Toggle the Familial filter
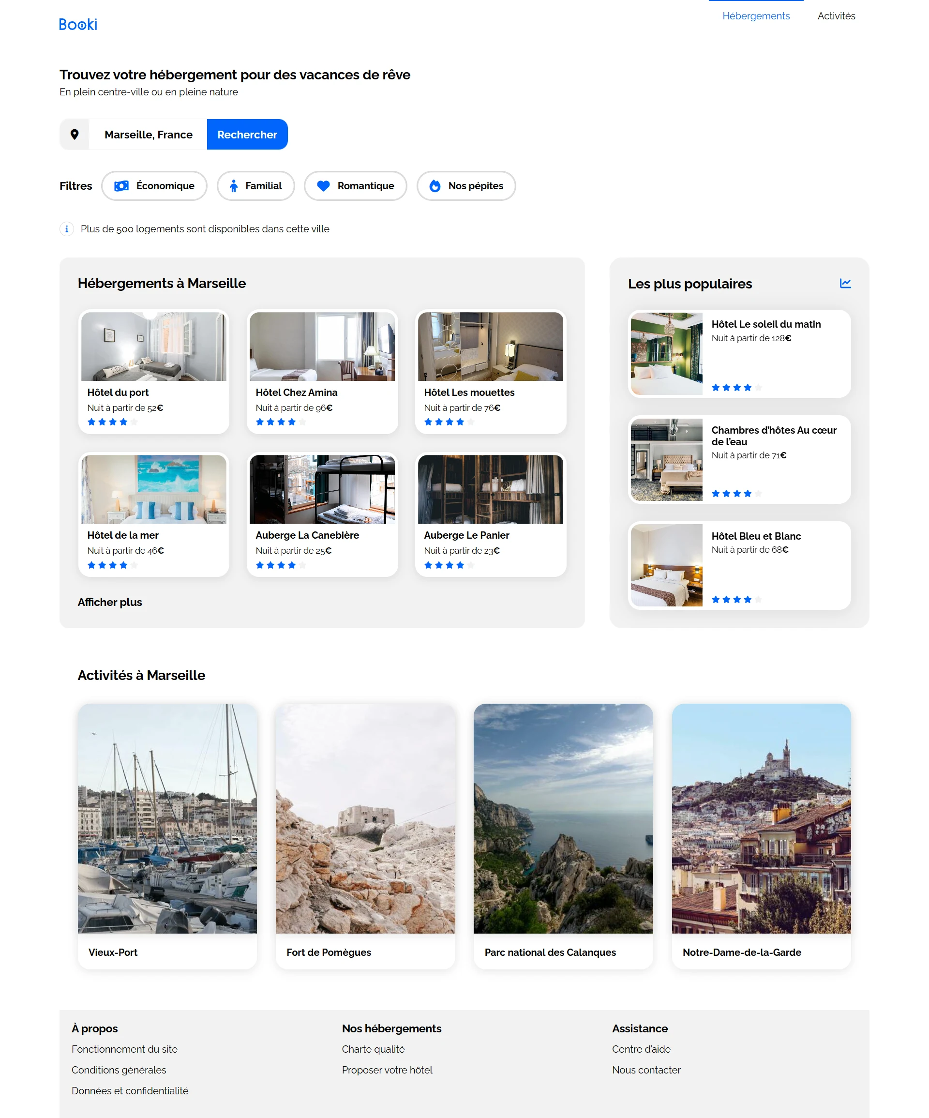This screenshot has width=929, height=1118. pos(255,186)
